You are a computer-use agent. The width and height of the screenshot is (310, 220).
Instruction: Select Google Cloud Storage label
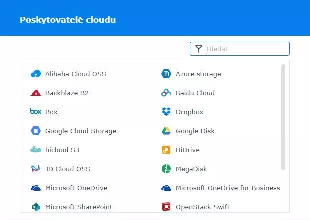(81, 131)
